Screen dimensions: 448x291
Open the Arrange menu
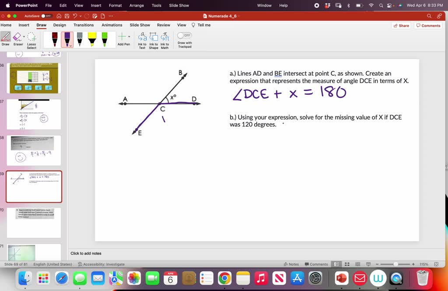point(136,6)
